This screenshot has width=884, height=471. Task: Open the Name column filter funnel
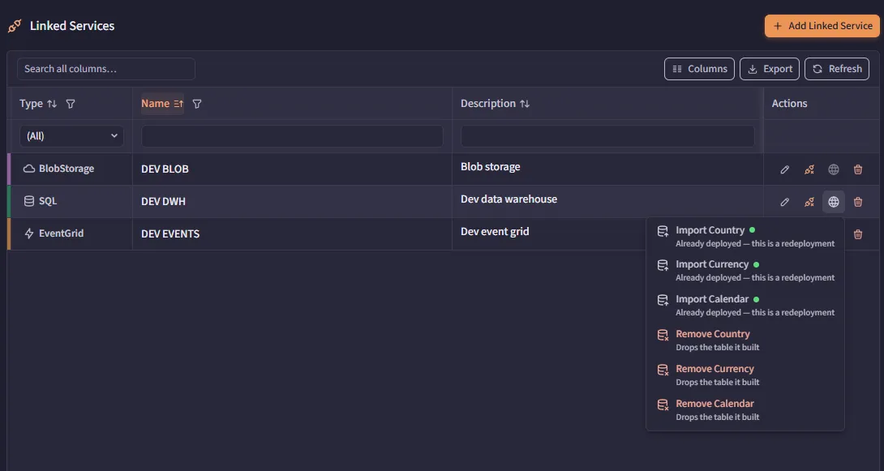point(197,104)
